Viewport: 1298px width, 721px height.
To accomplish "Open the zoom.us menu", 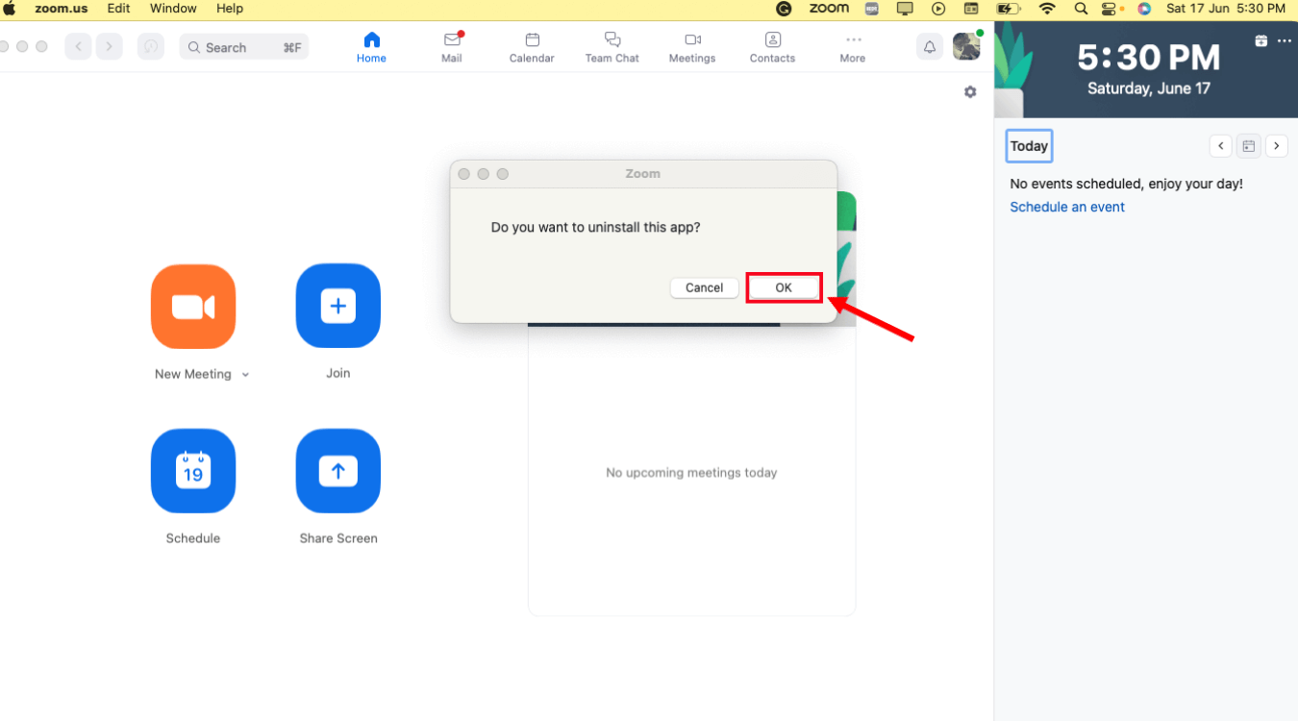I will click(61, 9).
